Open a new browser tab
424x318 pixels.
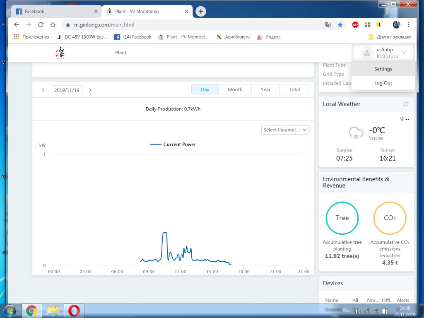[201, 12]
